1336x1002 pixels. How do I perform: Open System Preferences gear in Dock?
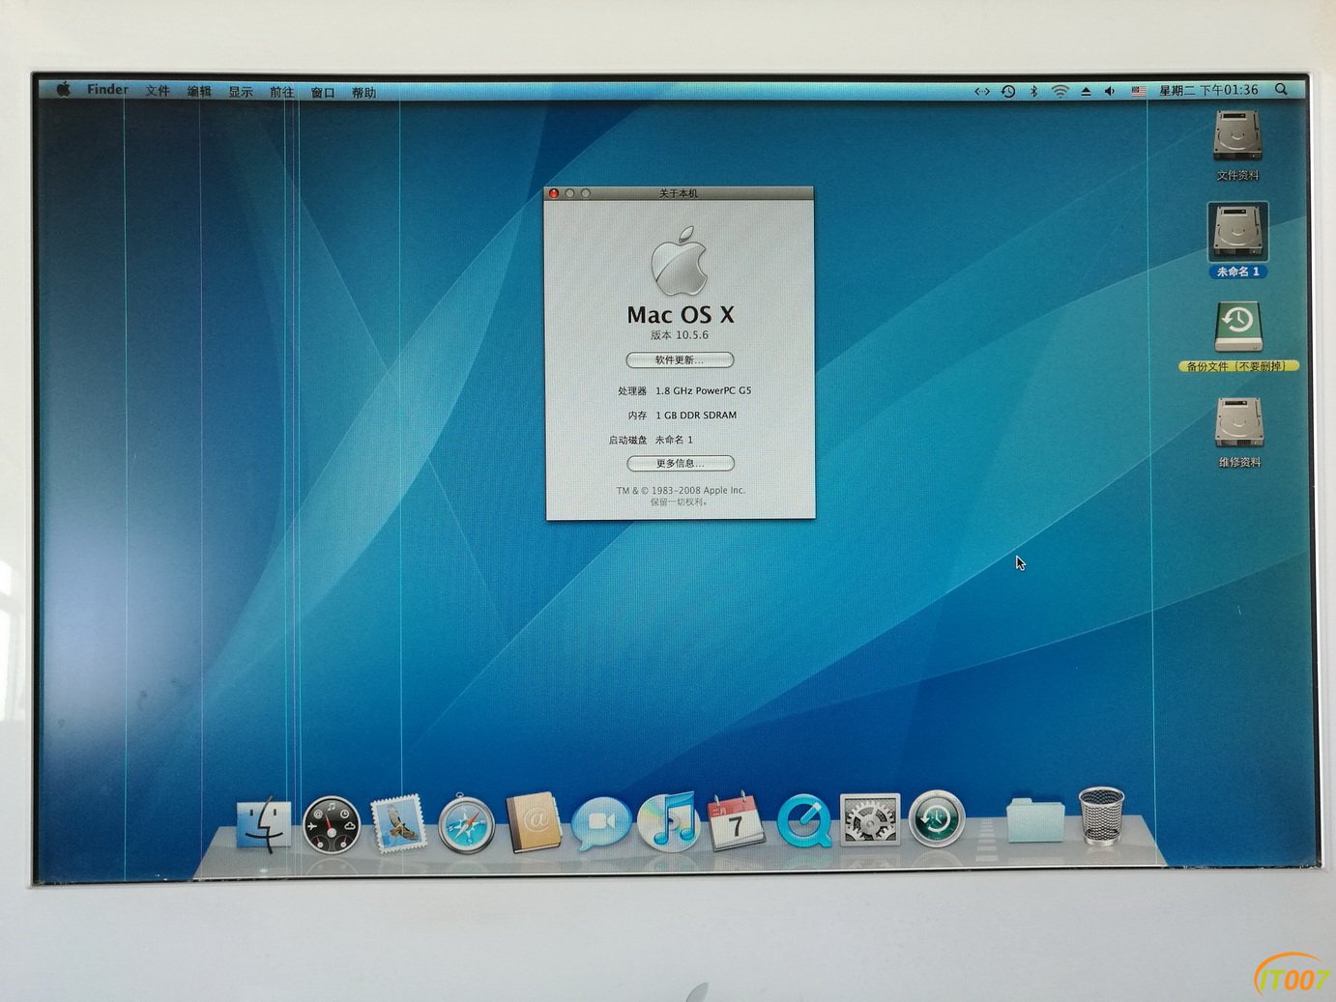870,820
